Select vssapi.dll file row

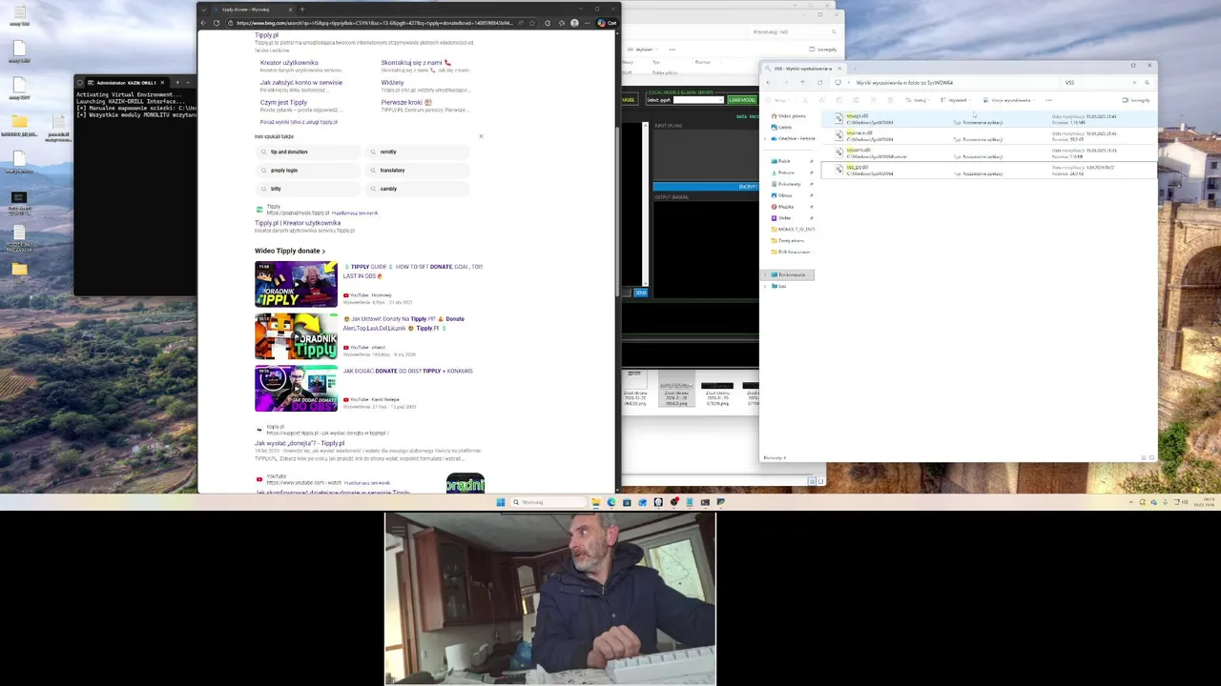point(988,119)
